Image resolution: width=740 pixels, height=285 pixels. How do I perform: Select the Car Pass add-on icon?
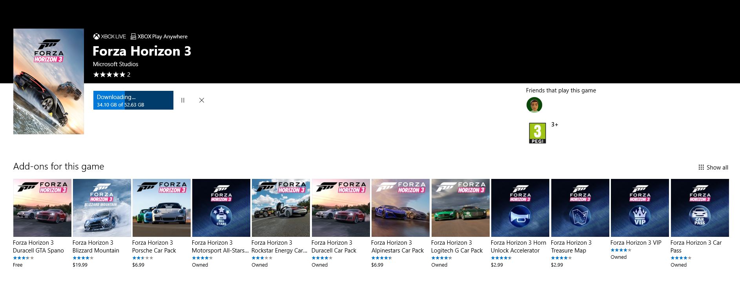pyautogui.click(x=700, y=208)
